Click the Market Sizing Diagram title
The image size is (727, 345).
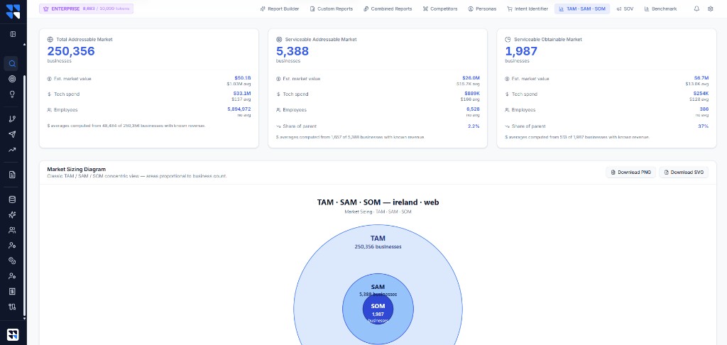coord(77,169)
